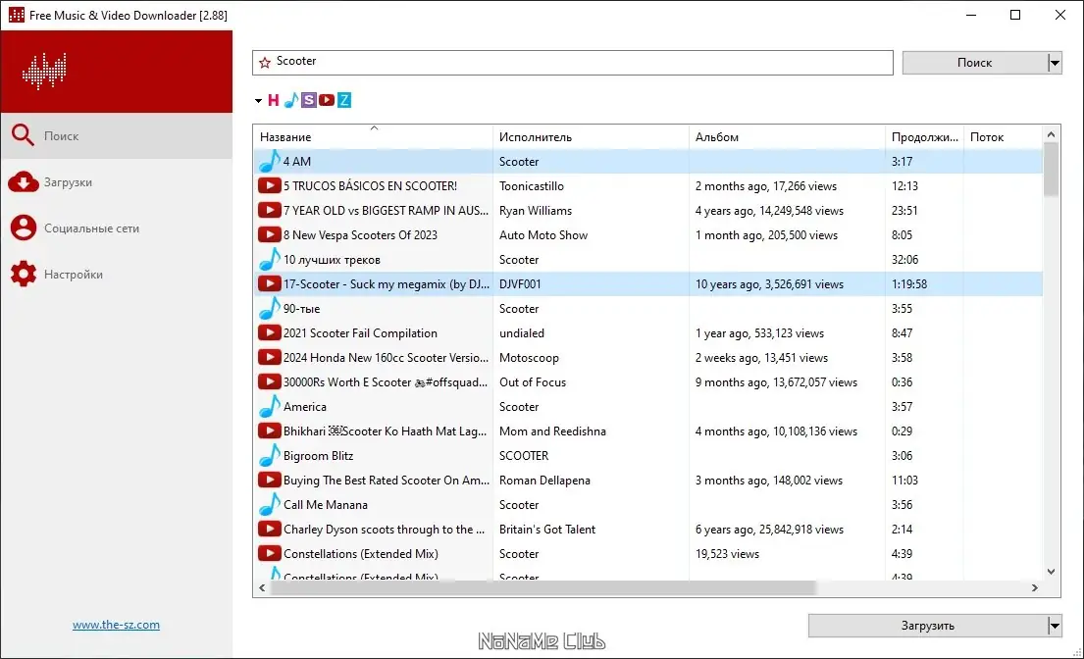Open the dropdown next to the Загрузить button

point(1054,625)
